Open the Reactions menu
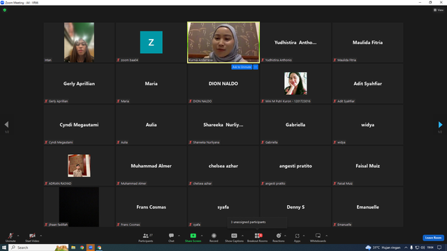The image size is (447, 251). click(279, 237)
